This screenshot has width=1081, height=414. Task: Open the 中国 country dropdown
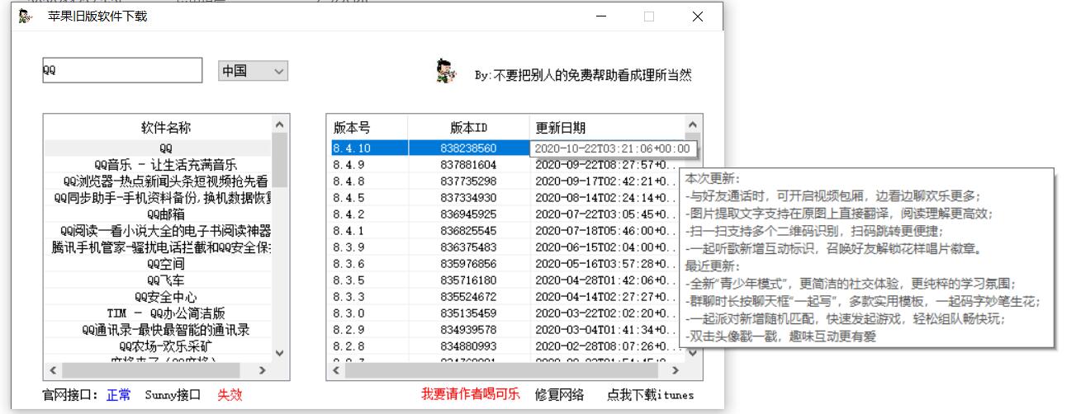point(253,71)
